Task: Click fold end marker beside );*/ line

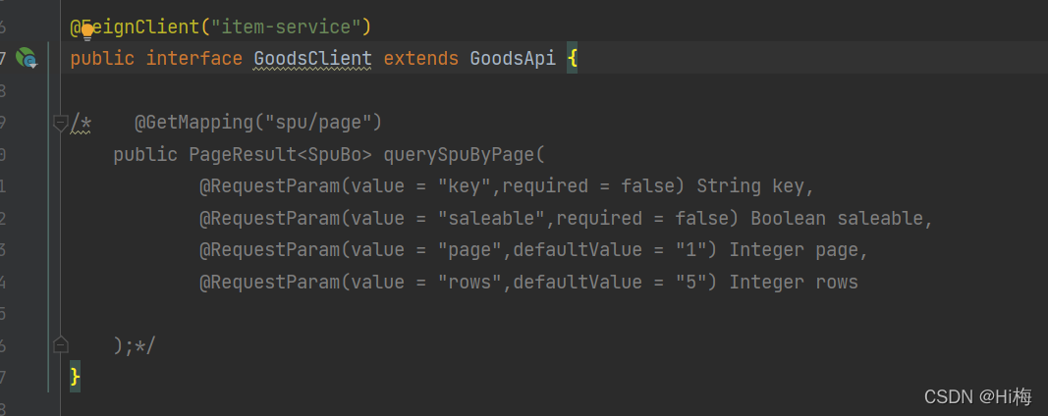Action: click(x=60, y=344)
